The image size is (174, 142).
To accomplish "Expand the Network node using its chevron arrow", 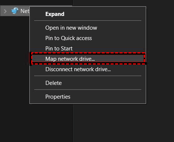I will (x=5, y=11).
